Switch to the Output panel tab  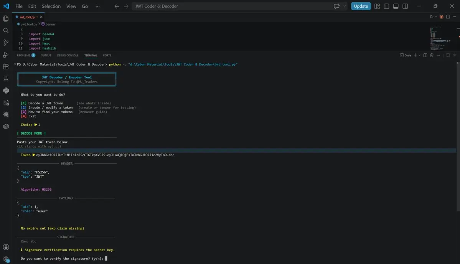click(46, 55)
